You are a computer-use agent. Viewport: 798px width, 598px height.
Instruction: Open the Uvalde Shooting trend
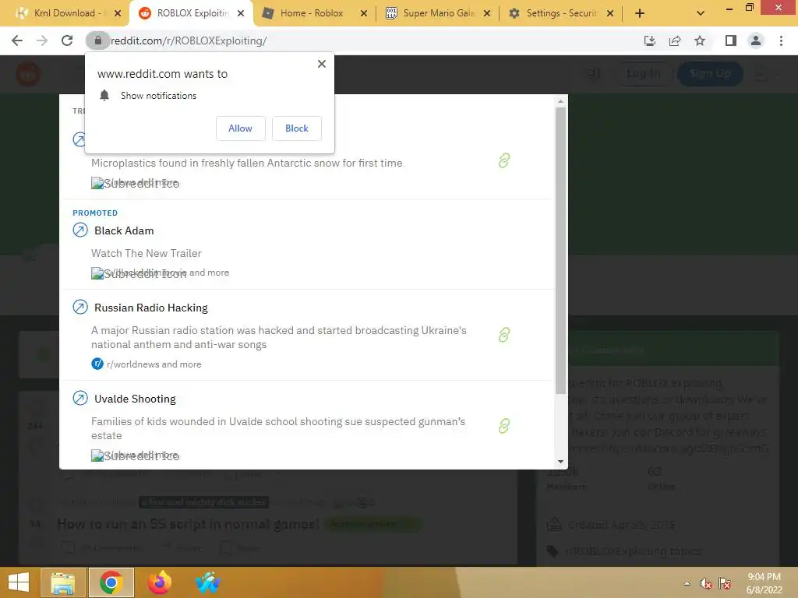(135, 399)
